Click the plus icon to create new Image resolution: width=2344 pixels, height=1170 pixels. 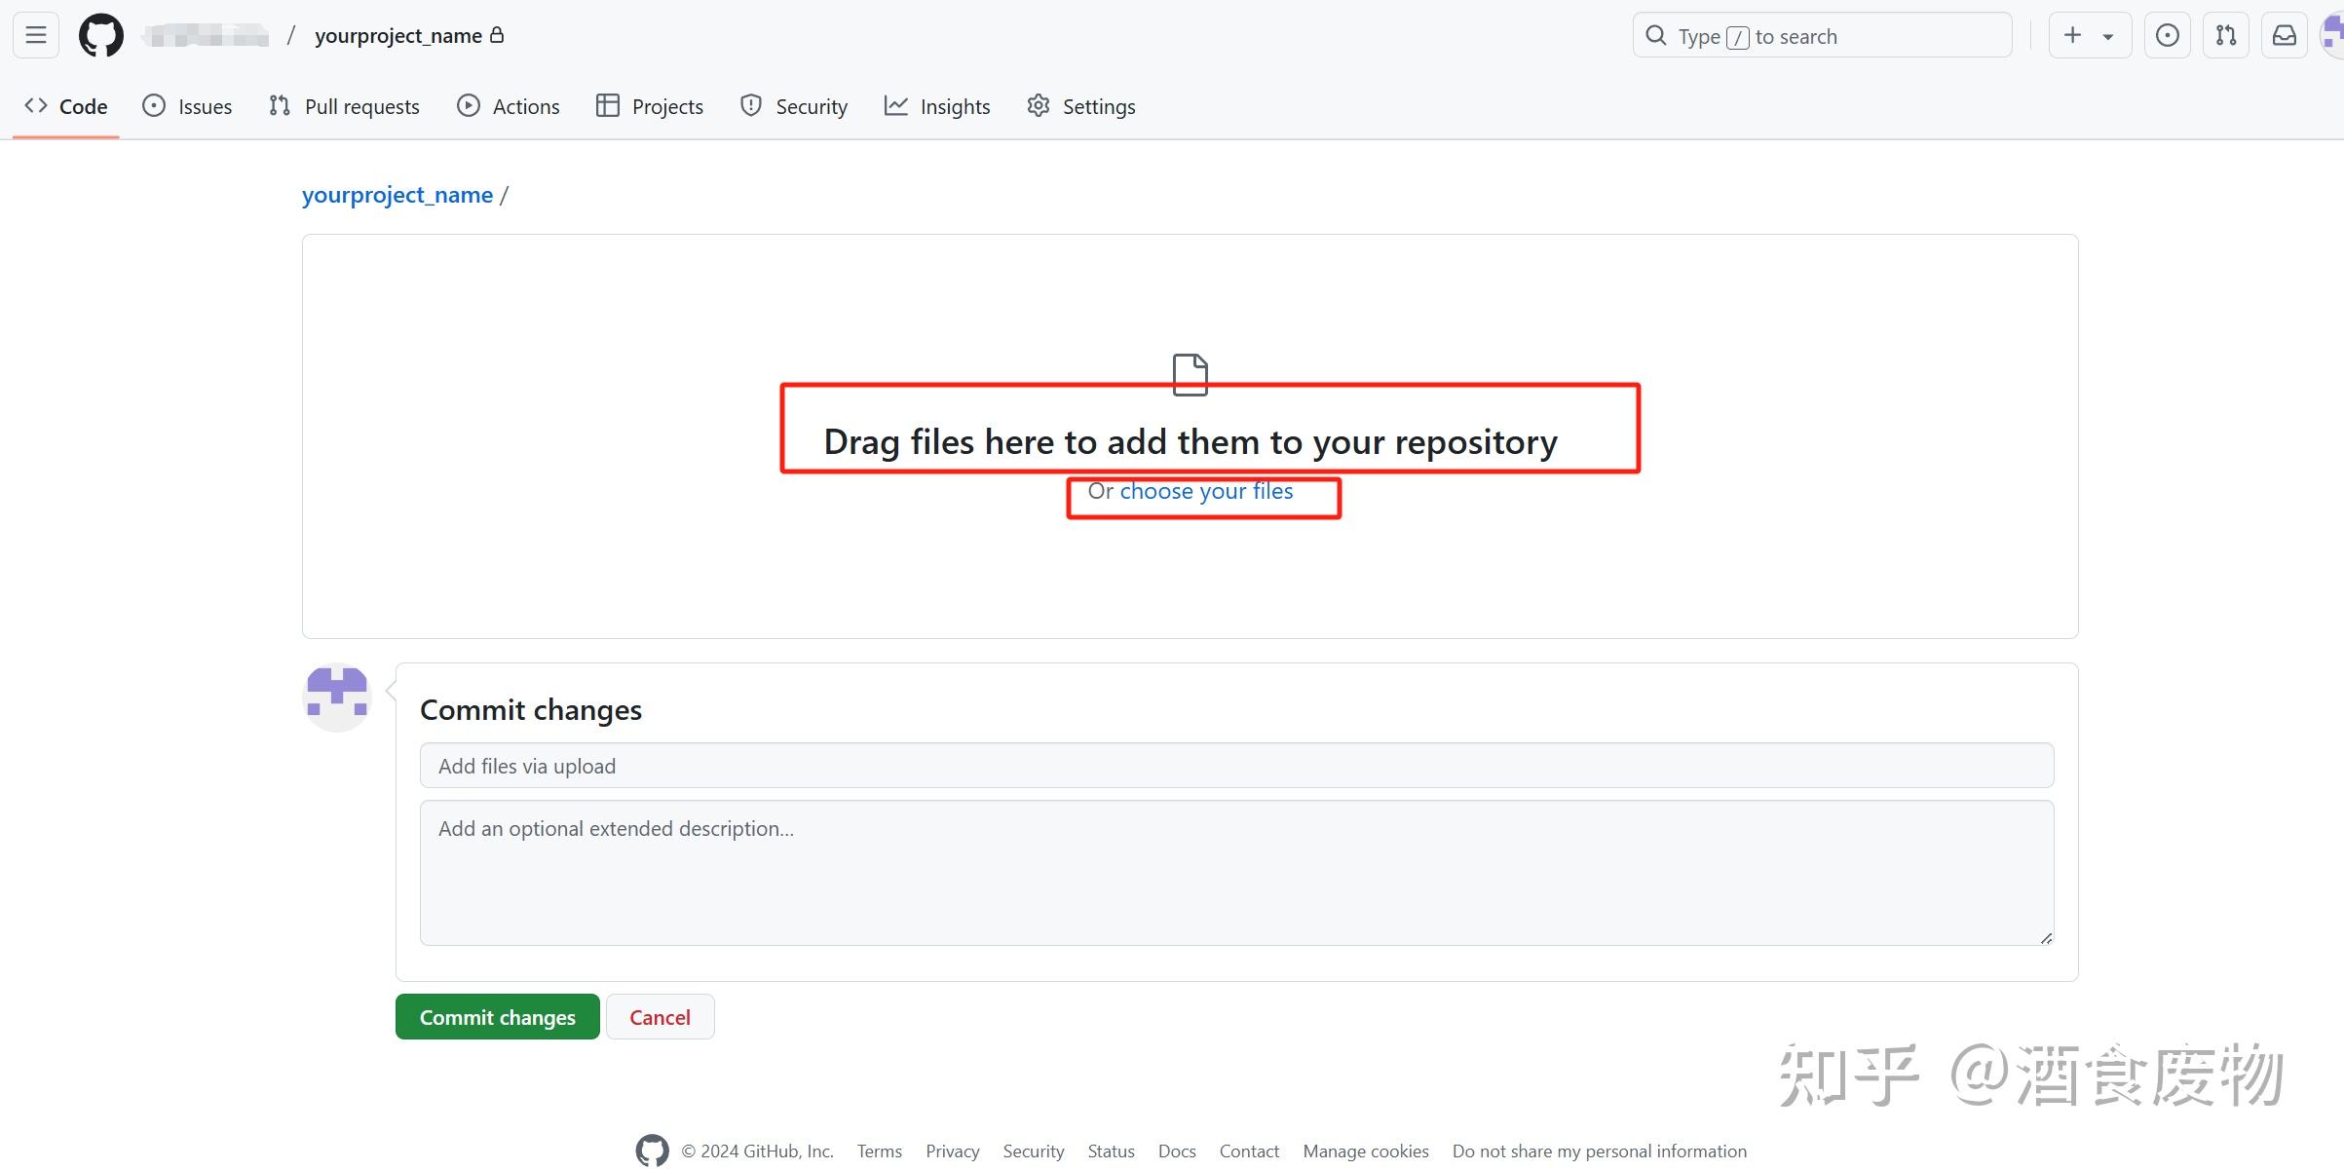tap(2071, 34)
